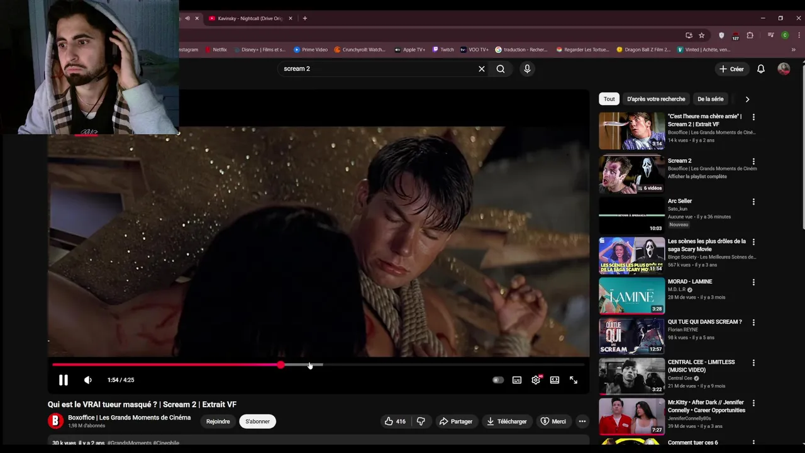The image size is (805, 453).
Task: Open the YouTube account avatar menu
Action: point(784,69)
